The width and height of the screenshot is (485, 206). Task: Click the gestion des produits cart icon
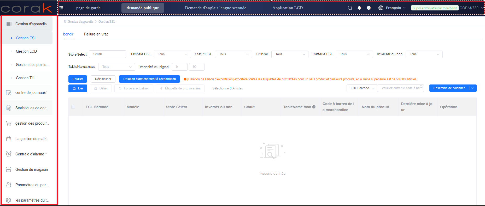[x=9, y=123]
